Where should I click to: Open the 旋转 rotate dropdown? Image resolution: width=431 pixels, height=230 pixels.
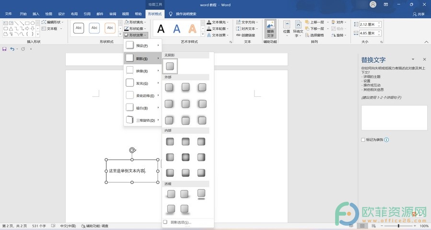(339, 35)
